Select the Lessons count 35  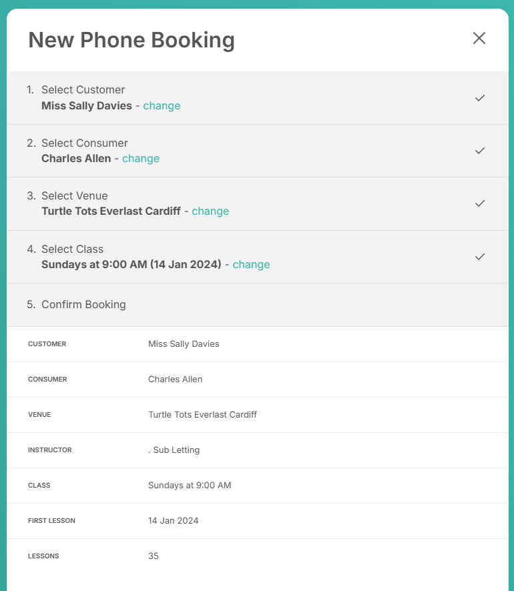[x=153, y=556]
